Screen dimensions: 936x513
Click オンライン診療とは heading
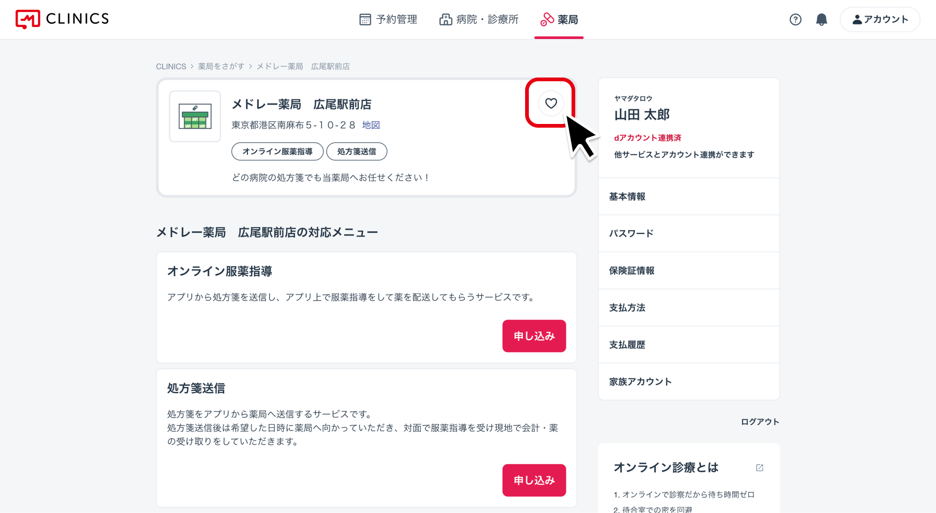pos(666,468)
